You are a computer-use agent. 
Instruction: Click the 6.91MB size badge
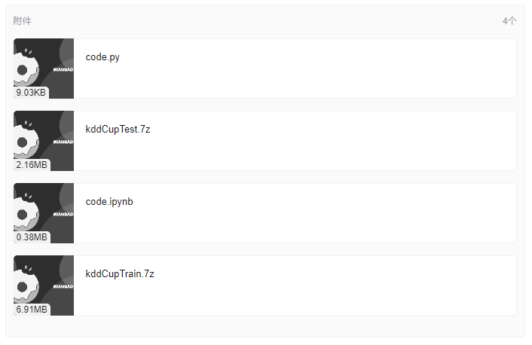32,310
